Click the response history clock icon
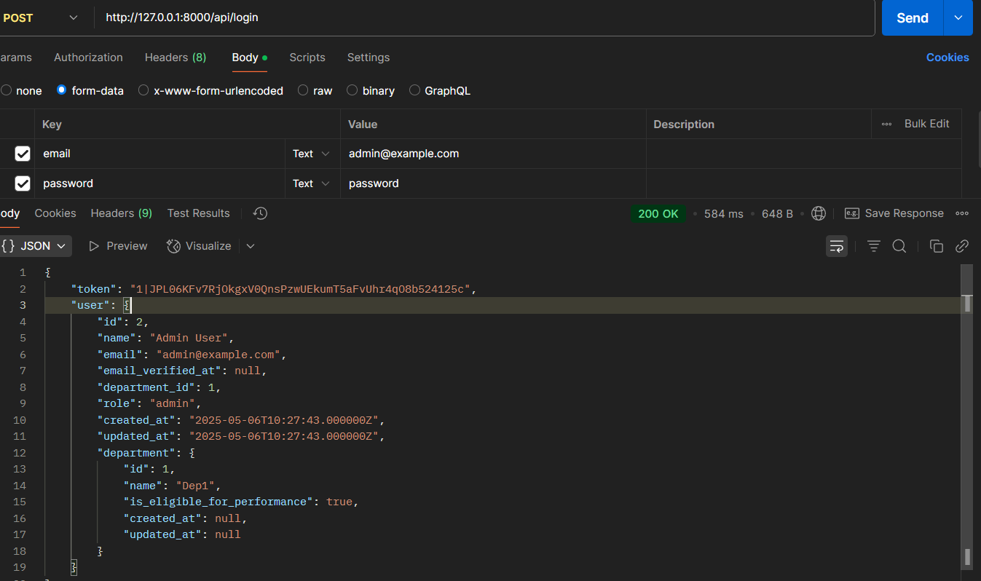 click(x=260, y=213)
